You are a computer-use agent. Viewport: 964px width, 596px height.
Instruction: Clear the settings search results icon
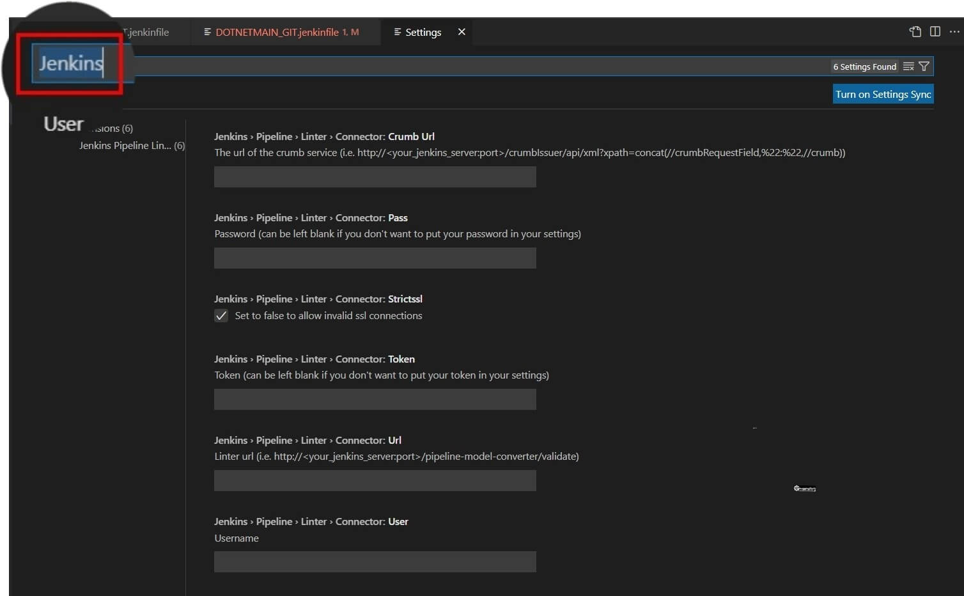click(908, 66)
